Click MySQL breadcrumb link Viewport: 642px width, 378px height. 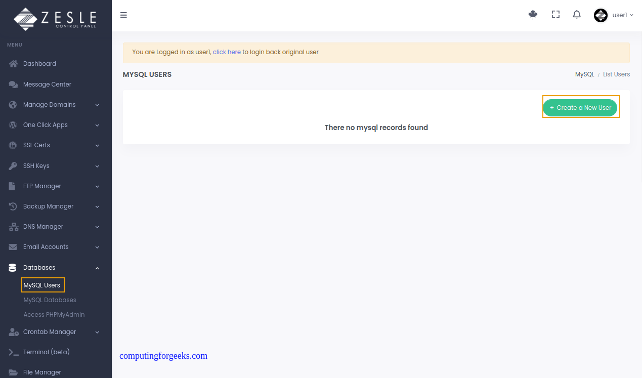click(x=585, y=74)
